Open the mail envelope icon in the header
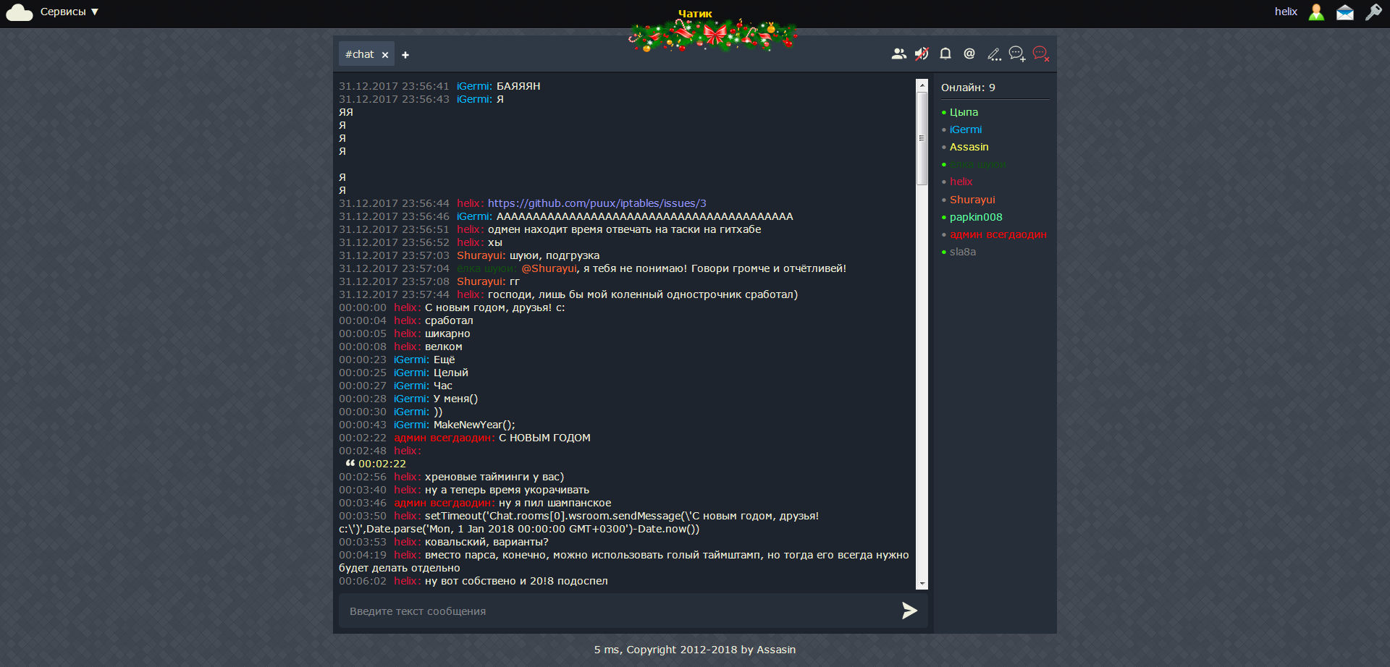The width and height of the screenshot is (1390, 667). [1345, 12]
